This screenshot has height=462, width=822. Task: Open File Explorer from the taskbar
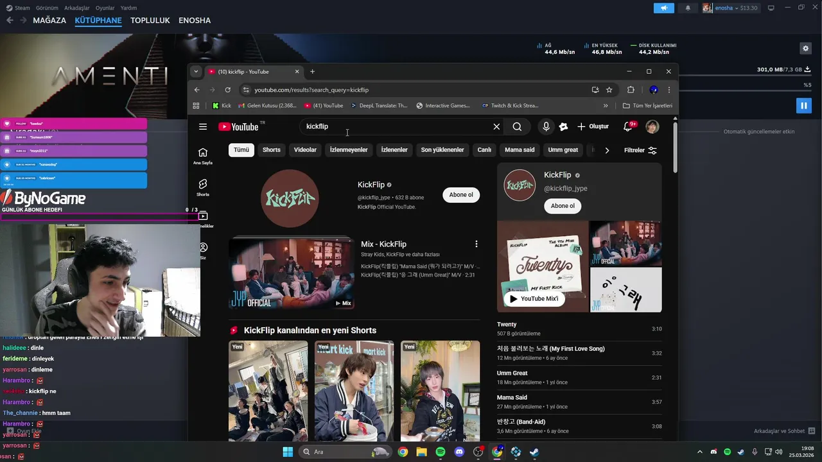point(421,452)
